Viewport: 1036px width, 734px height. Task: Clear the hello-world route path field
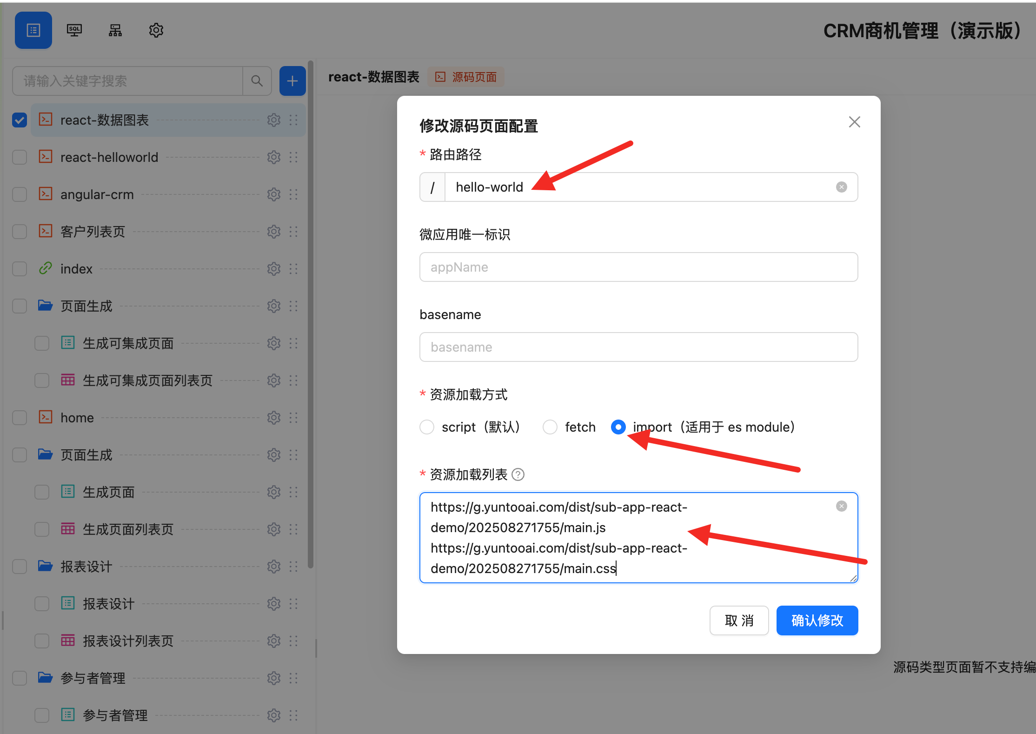click(x=841, y=187)
